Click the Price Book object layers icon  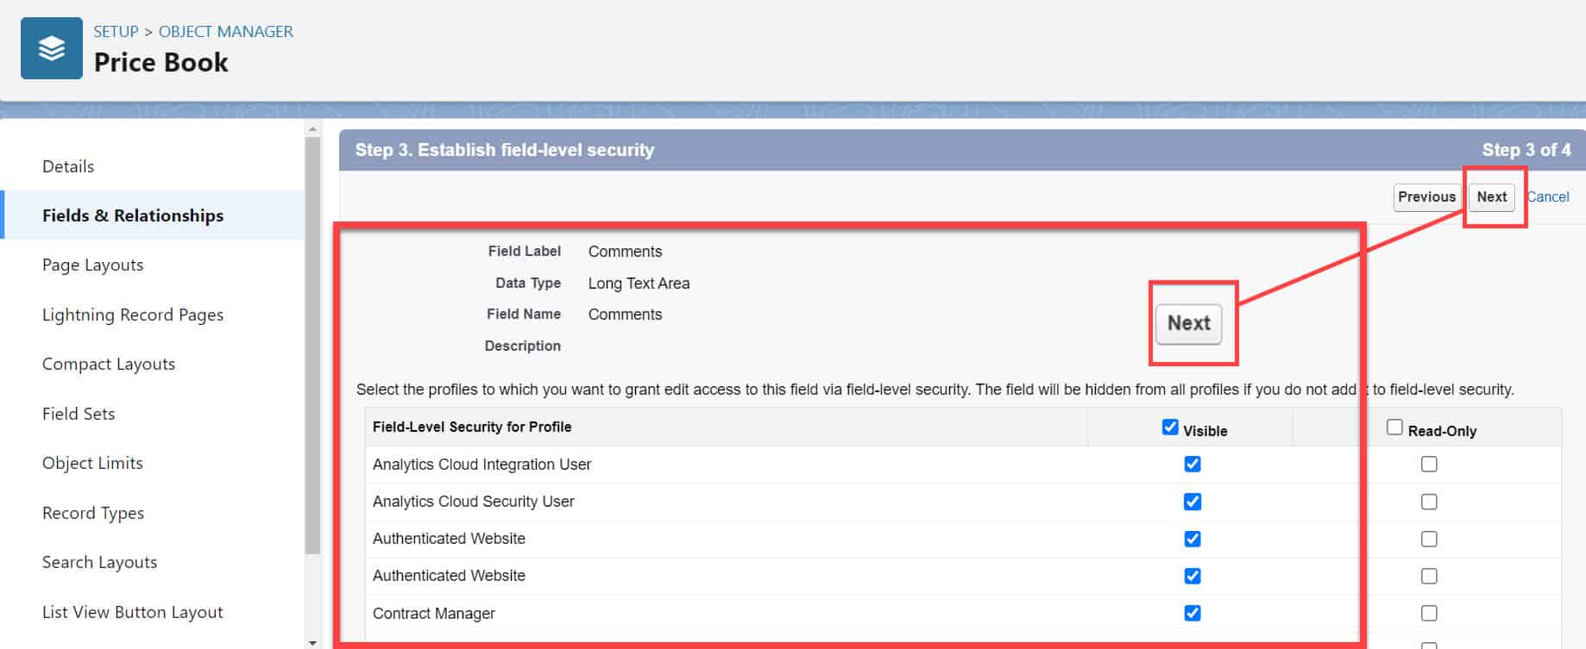[x=51, y=47]
